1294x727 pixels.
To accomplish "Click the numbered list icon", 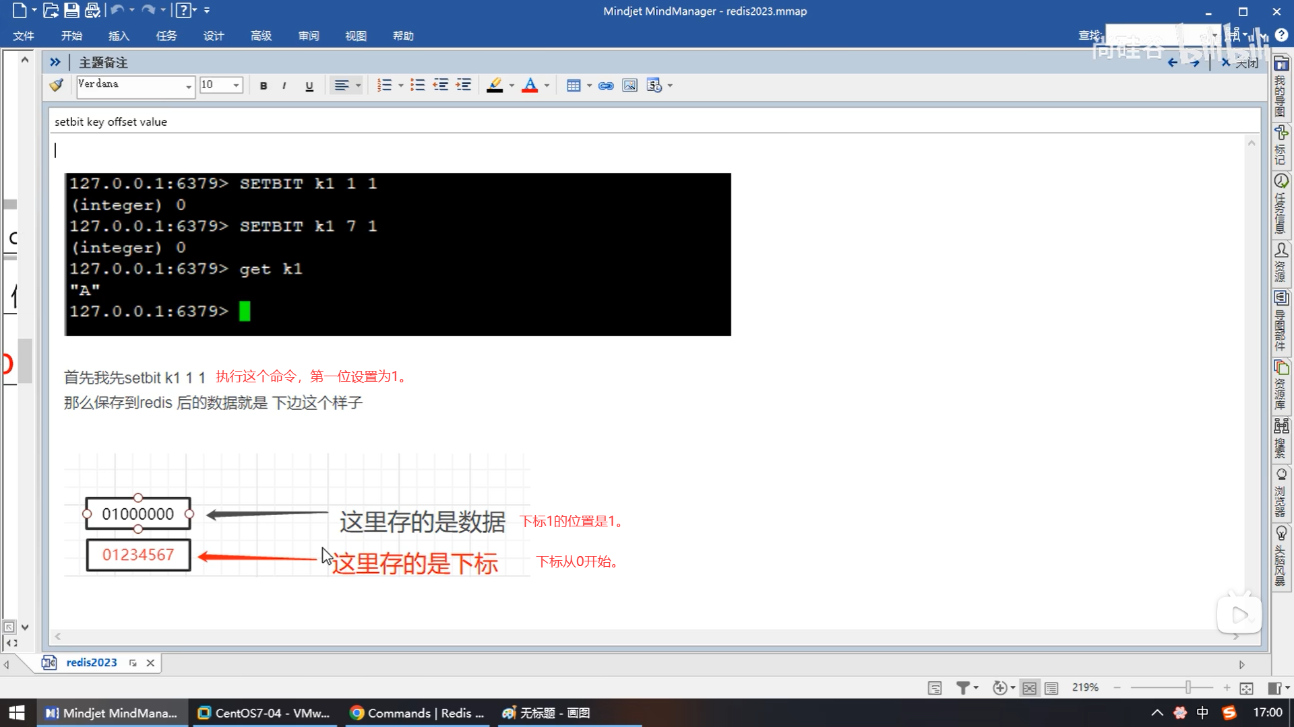I will [384, 85].
